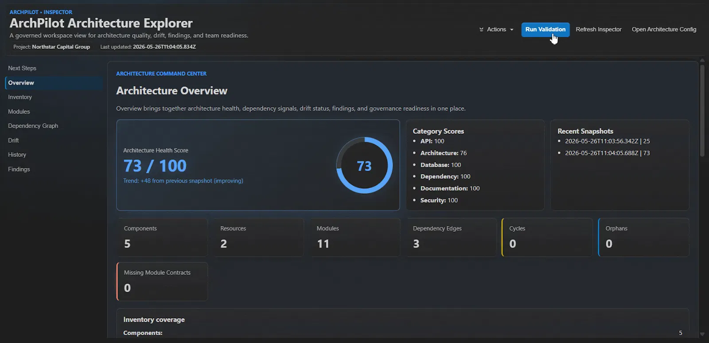
Task: Click the ARCHITECTURE COMMAND CENTER label
Action: click(161, 74)
